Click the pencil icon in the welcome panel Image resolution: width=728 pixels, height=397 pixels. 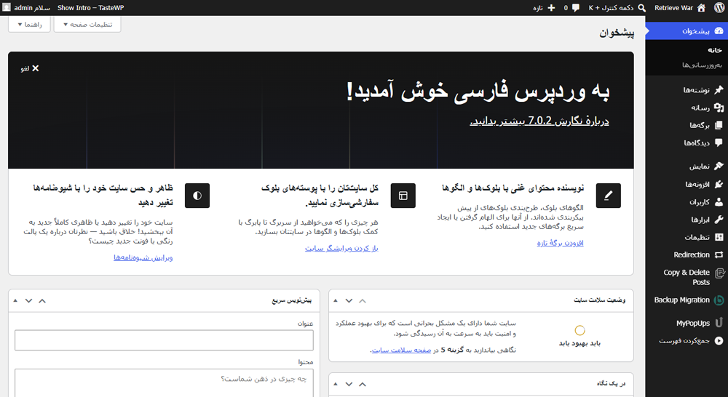tap(608, 196)
